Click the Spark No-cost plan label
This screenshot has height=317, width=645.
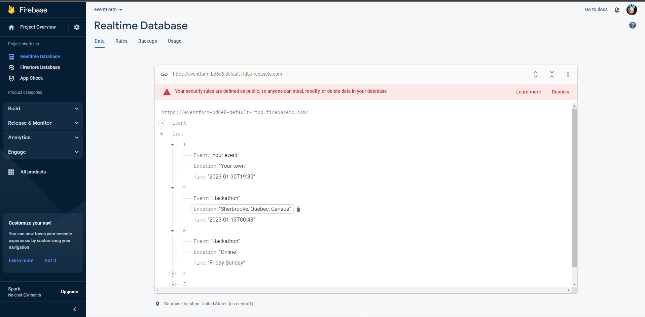click(25, 292)
